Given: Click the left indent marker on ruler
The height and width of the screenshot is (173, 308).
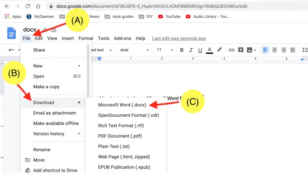Looking at the screenshot, I should [x=100, y=59].
